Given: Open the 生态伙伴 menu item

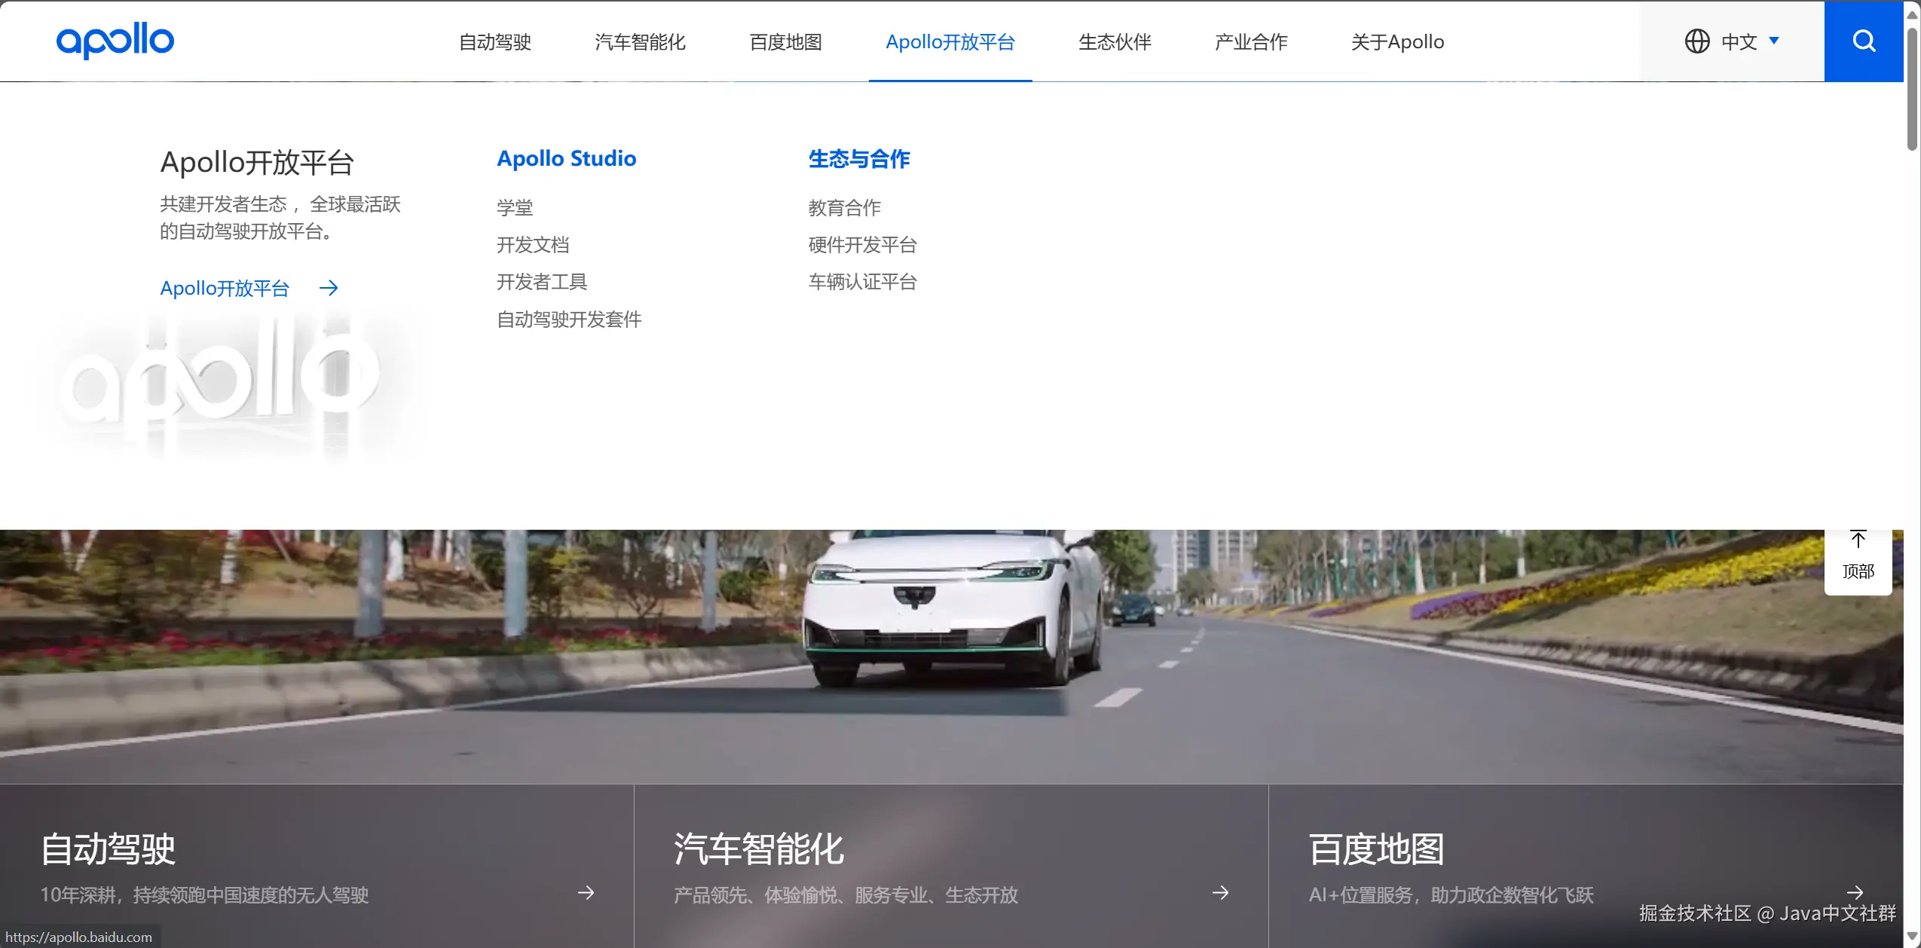Looking at the screenshot, I should pos(1115,42).
